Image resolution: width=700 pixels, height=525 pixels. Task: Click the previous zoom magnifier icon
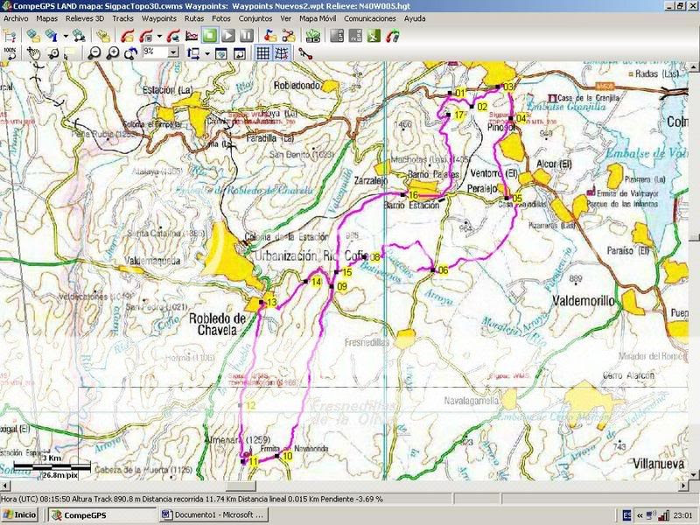click(x=130, y=53)
